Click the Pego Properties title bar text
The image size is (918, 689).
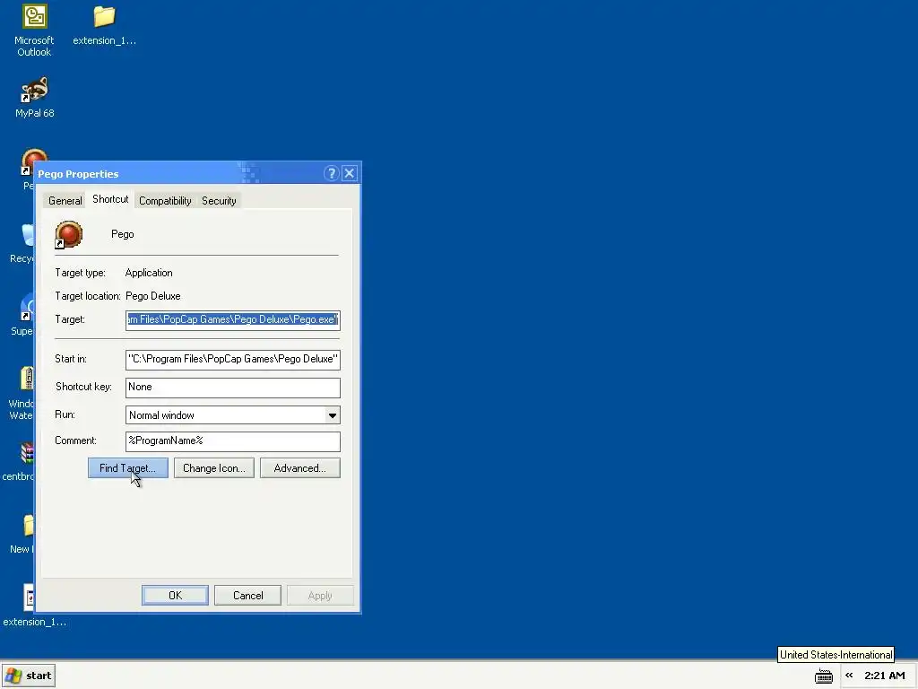78,174
